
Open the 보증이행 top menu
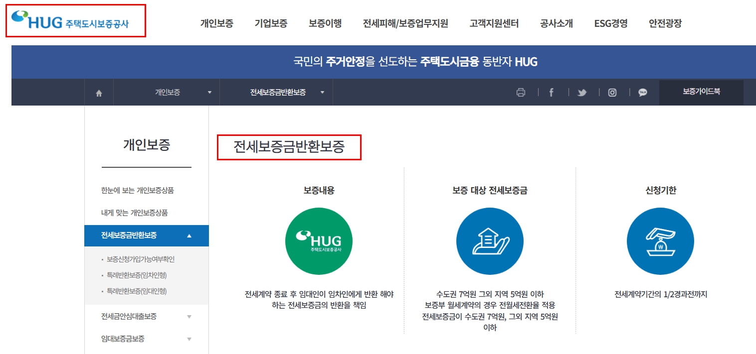click(x=325, y=23)
